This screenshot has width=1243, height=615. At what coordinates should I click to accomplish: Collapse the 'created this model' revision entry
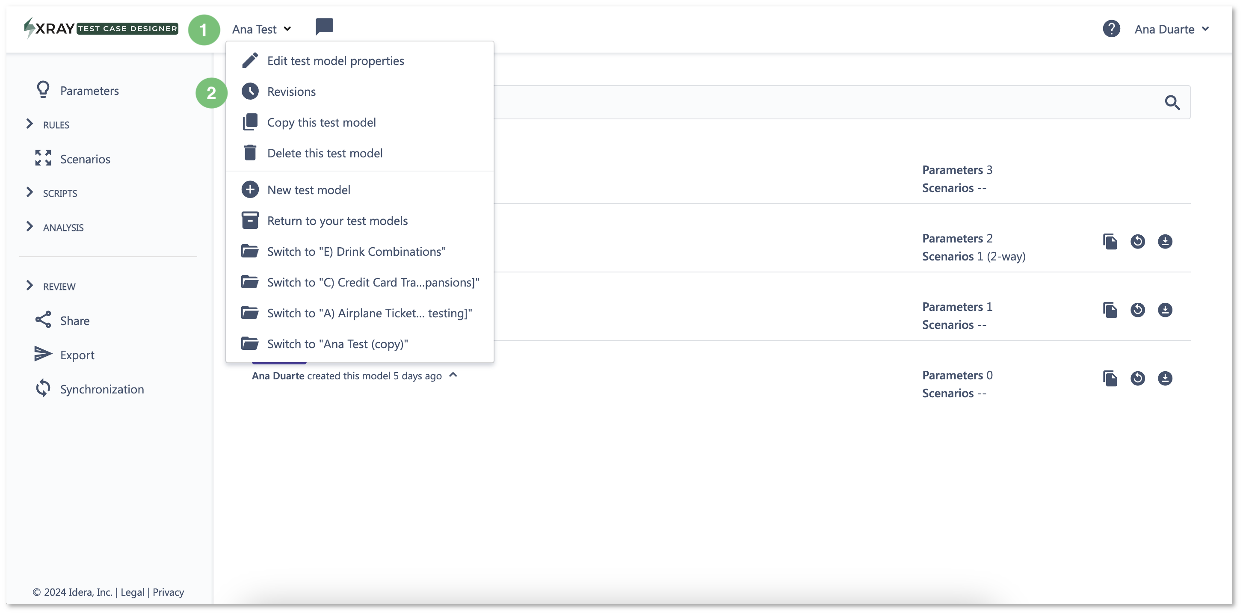click(x=453, y=375)
